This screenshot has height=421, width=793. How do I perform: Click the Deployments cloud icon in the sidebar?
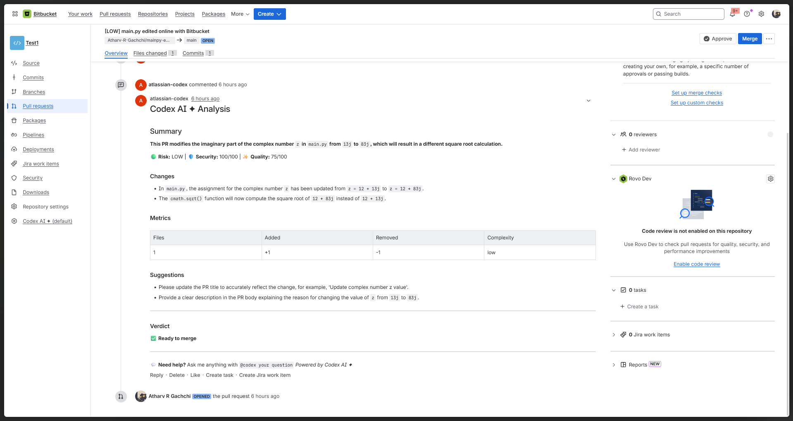click(x=14, y=149)
